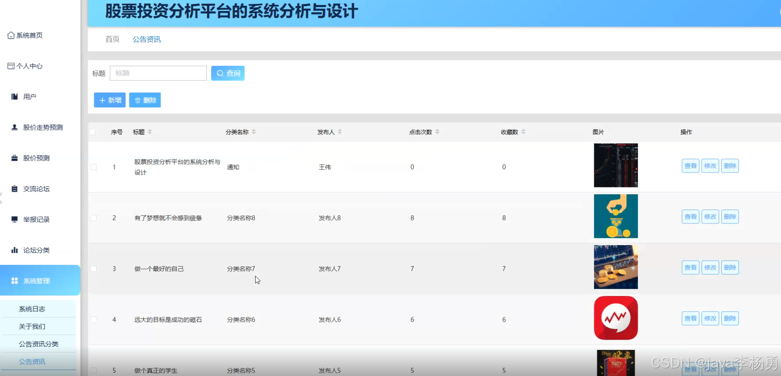This screenshot has height=376, width=781.
Task: Click the 查询 search button
Action: click(228, 73)
